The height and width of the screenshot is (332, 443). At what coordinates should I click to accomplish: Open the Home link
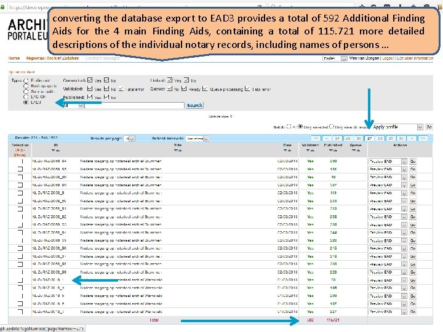(x=14, y=58)
